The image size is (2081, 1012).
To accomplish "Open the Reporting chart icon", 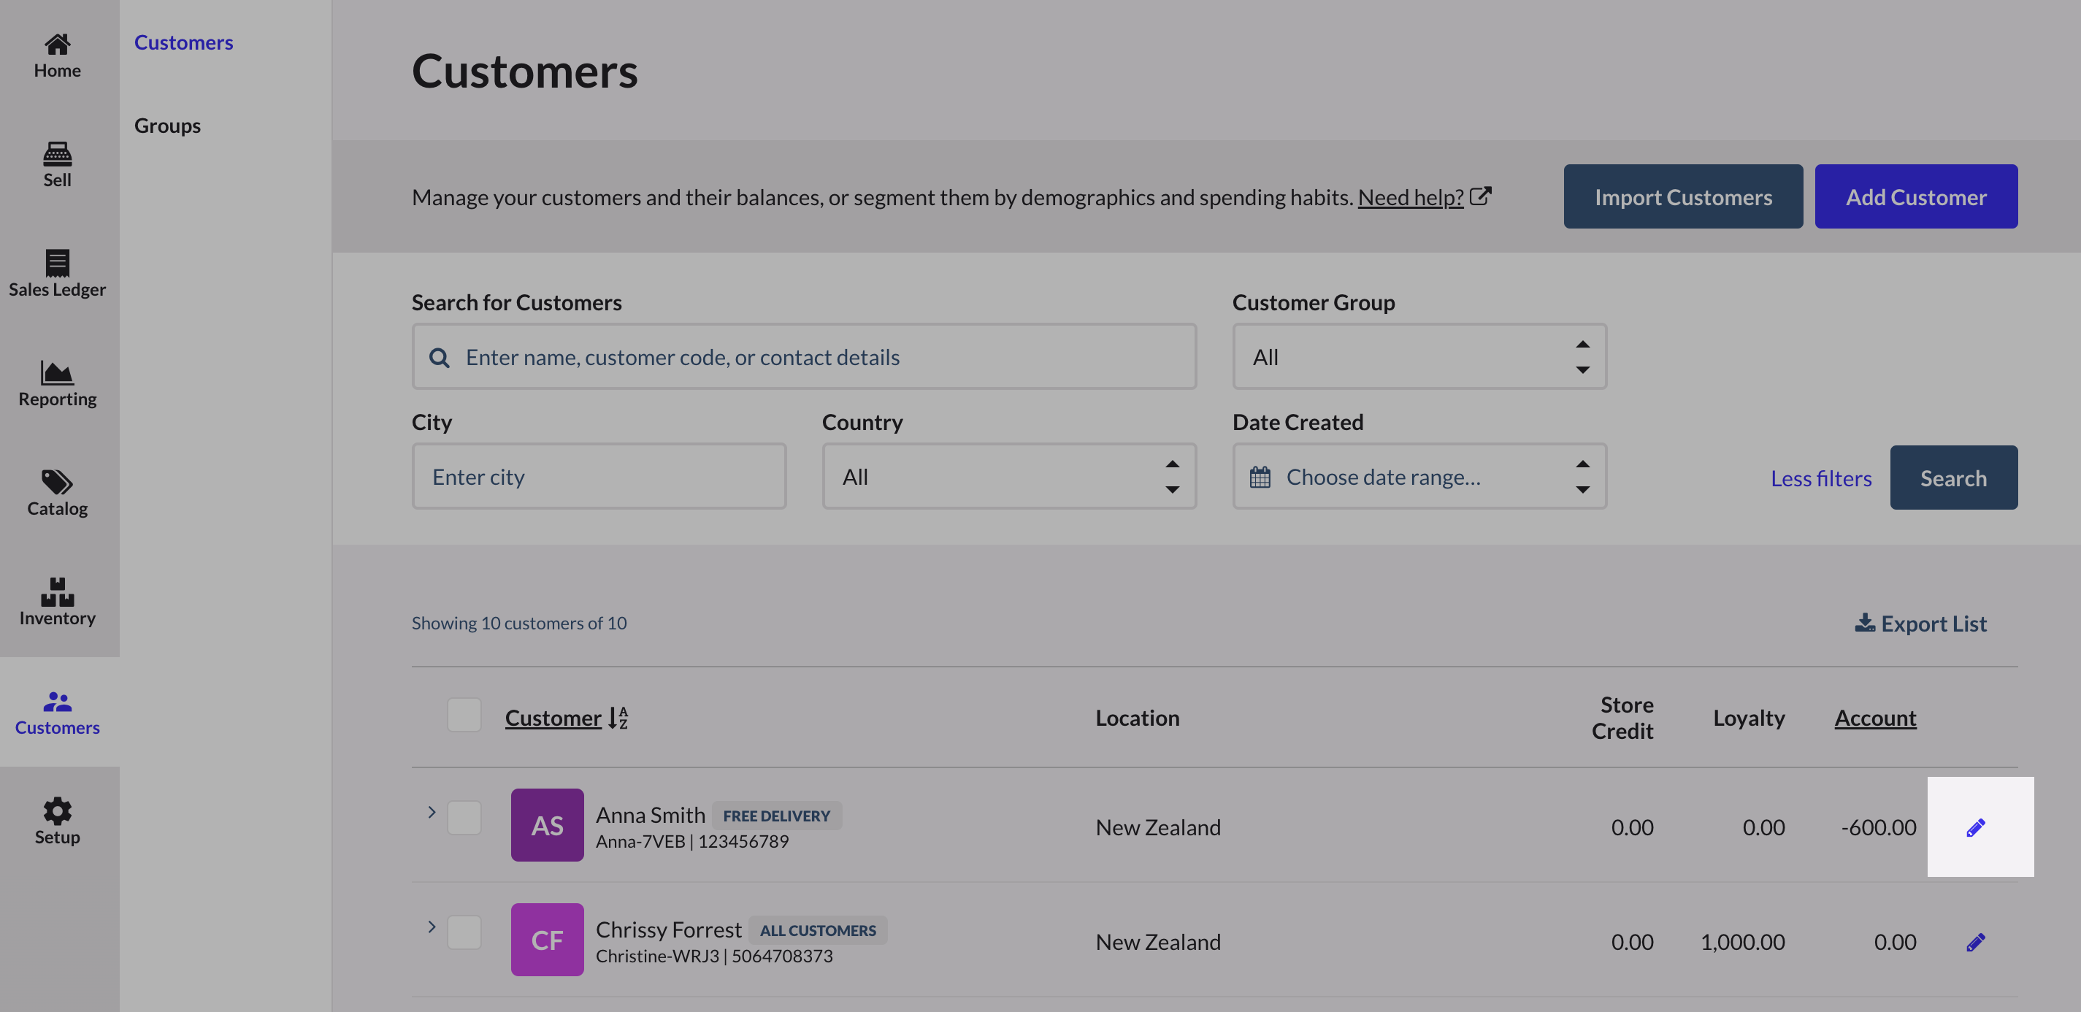I will [x=58, y=372].
